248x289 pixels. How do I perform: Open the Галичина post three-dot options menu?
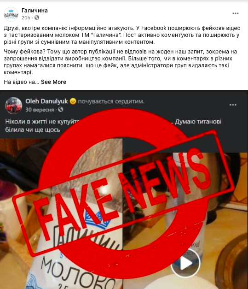point(235,13)
